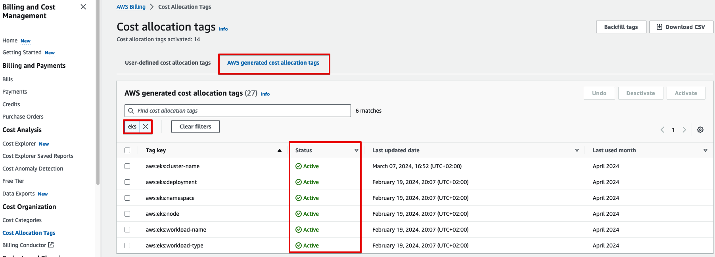This screenshot has height=257, width=715.
Task: Click the Download CSV button
Action: pos(681,27)
